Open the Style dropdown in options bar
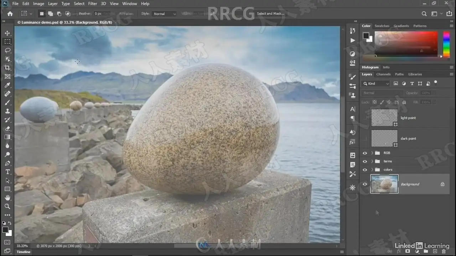The width and height of the screenshot is (456, 256). click(164, 14)
